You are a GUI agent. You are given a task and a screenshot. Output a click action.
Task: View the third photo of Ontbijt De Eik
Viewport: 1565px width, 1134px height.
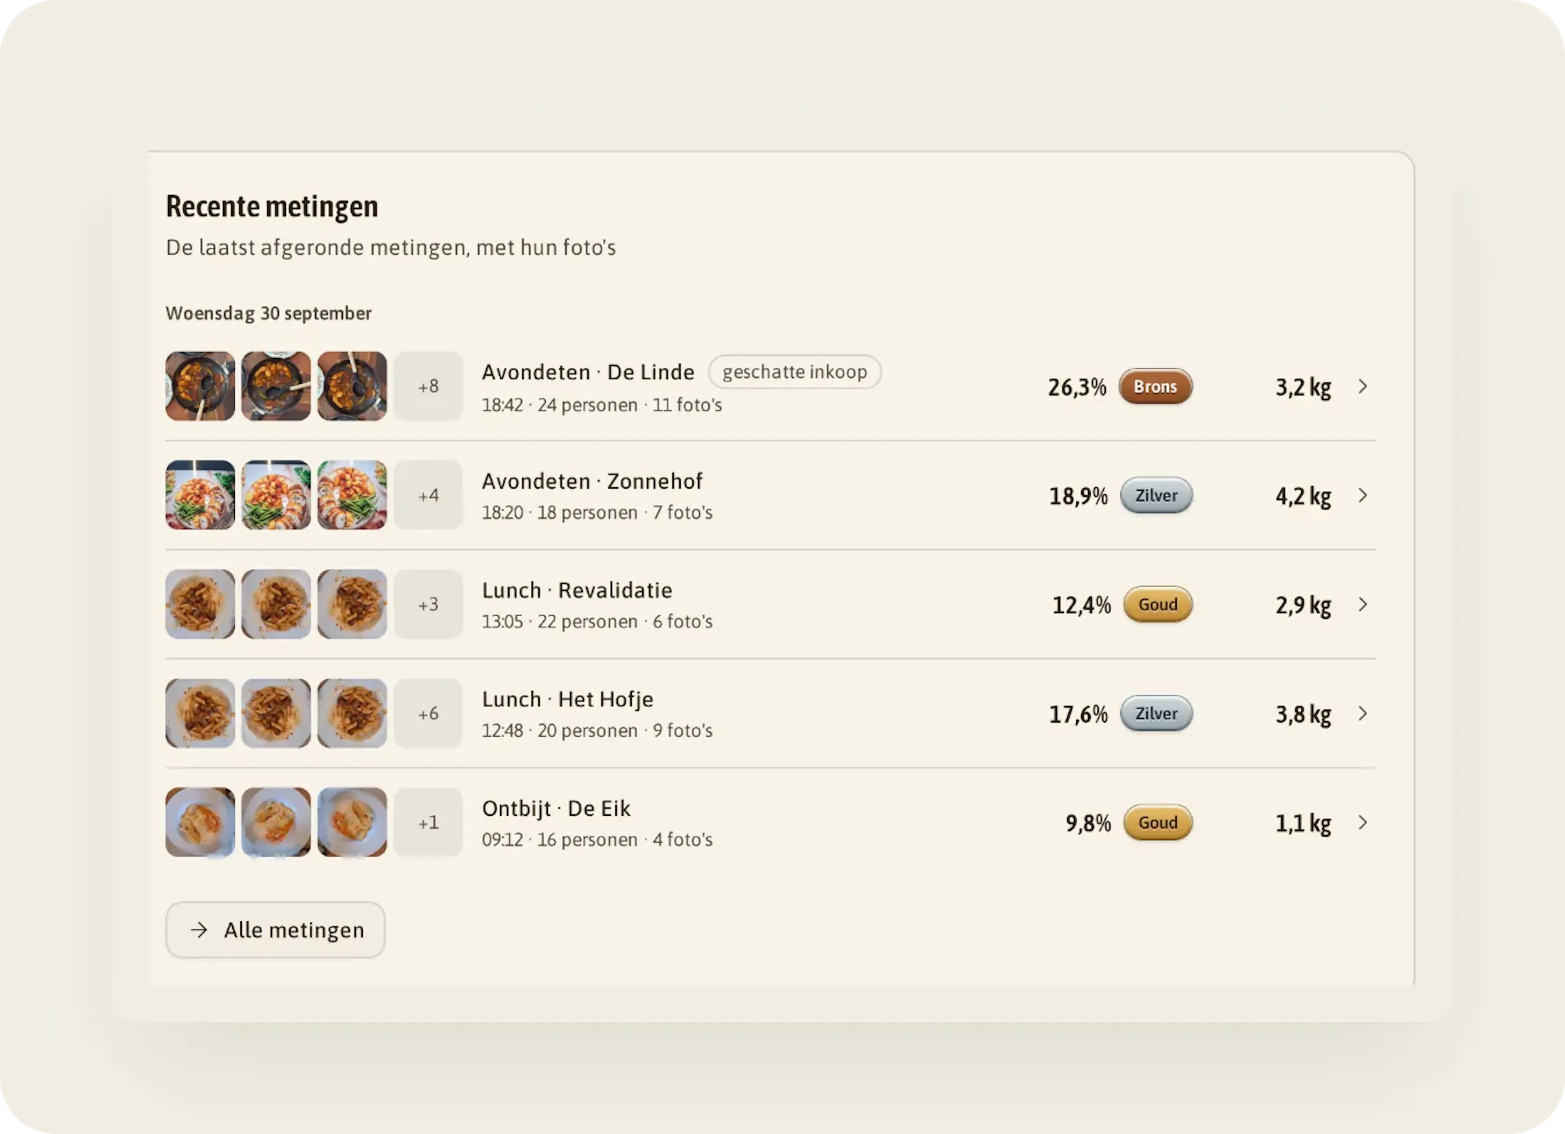(x=352, y=822)
